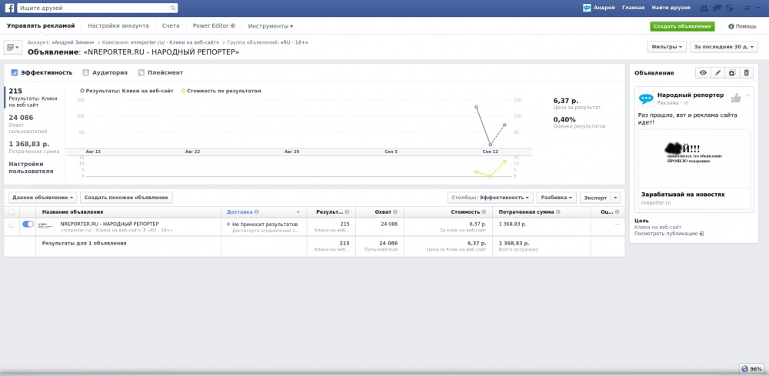Check the select-all header checkbox
769x376 pixels.
coord(12,212)
